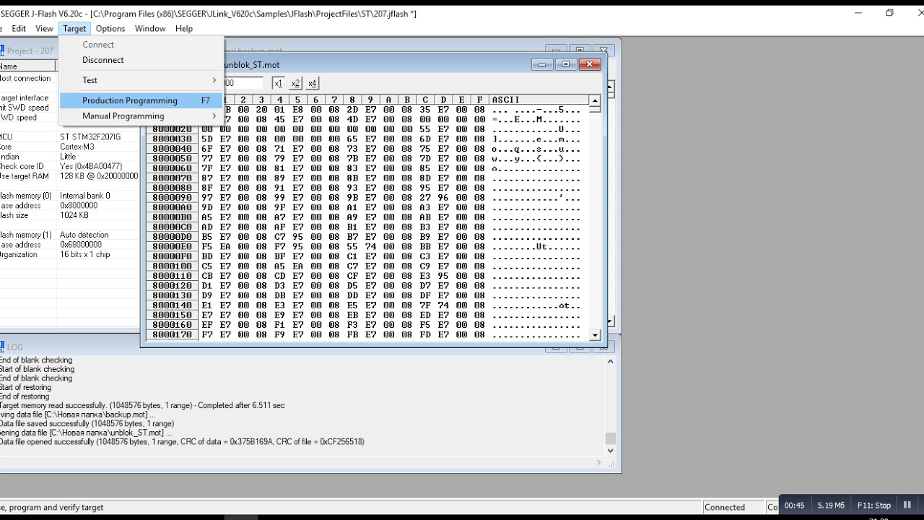Viewport: 924px width, 520px height.
Task: Click the flash size value 1024 KB
Action: tap(74, 215)
